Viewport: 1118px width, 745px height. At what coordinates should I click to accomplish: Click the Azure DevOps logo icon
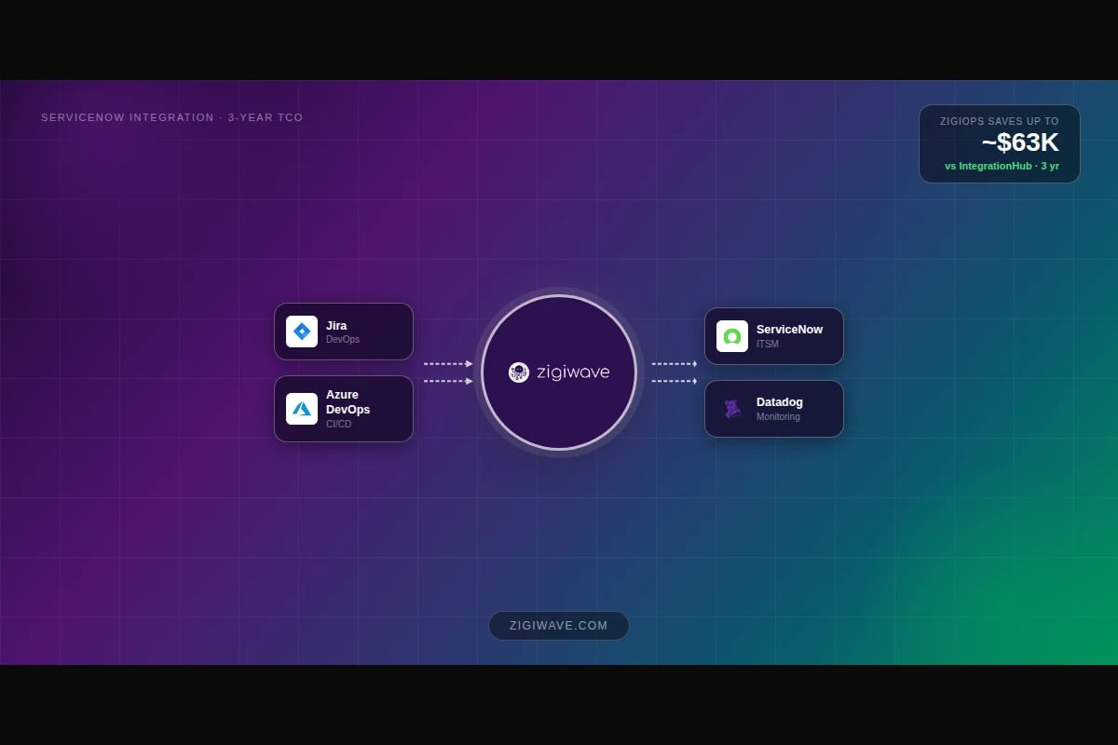click(302, 409)
